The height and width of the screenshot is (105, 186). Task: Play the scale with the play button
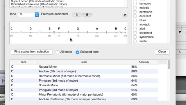point(125,15)
